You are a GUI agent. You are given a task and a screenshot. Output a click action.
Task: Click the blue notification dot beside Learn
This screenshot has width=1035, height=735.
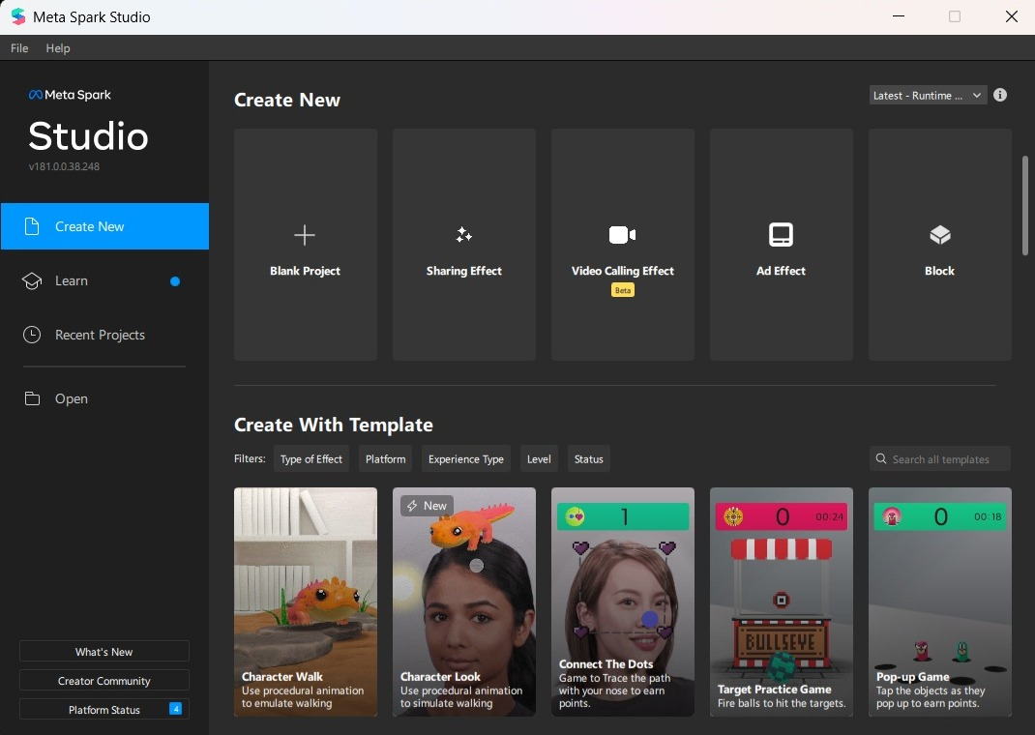point(175,281)
